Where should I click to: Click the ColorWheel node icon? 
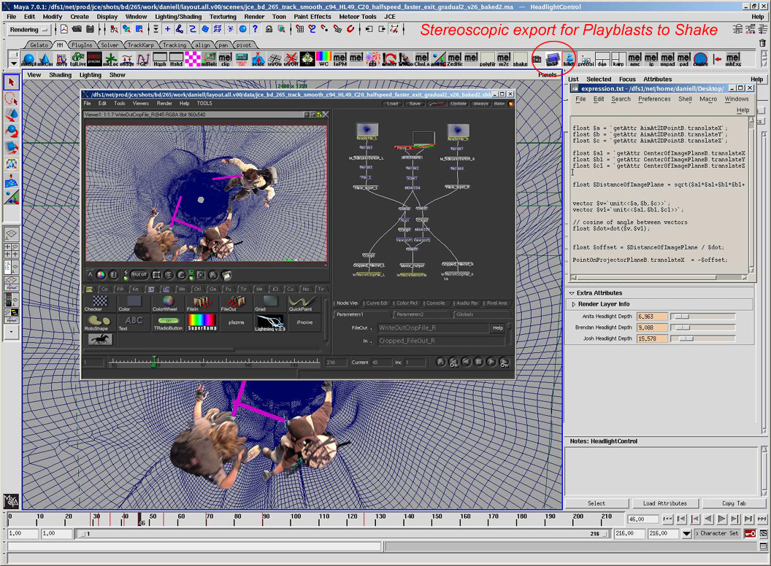coord(168,301)
